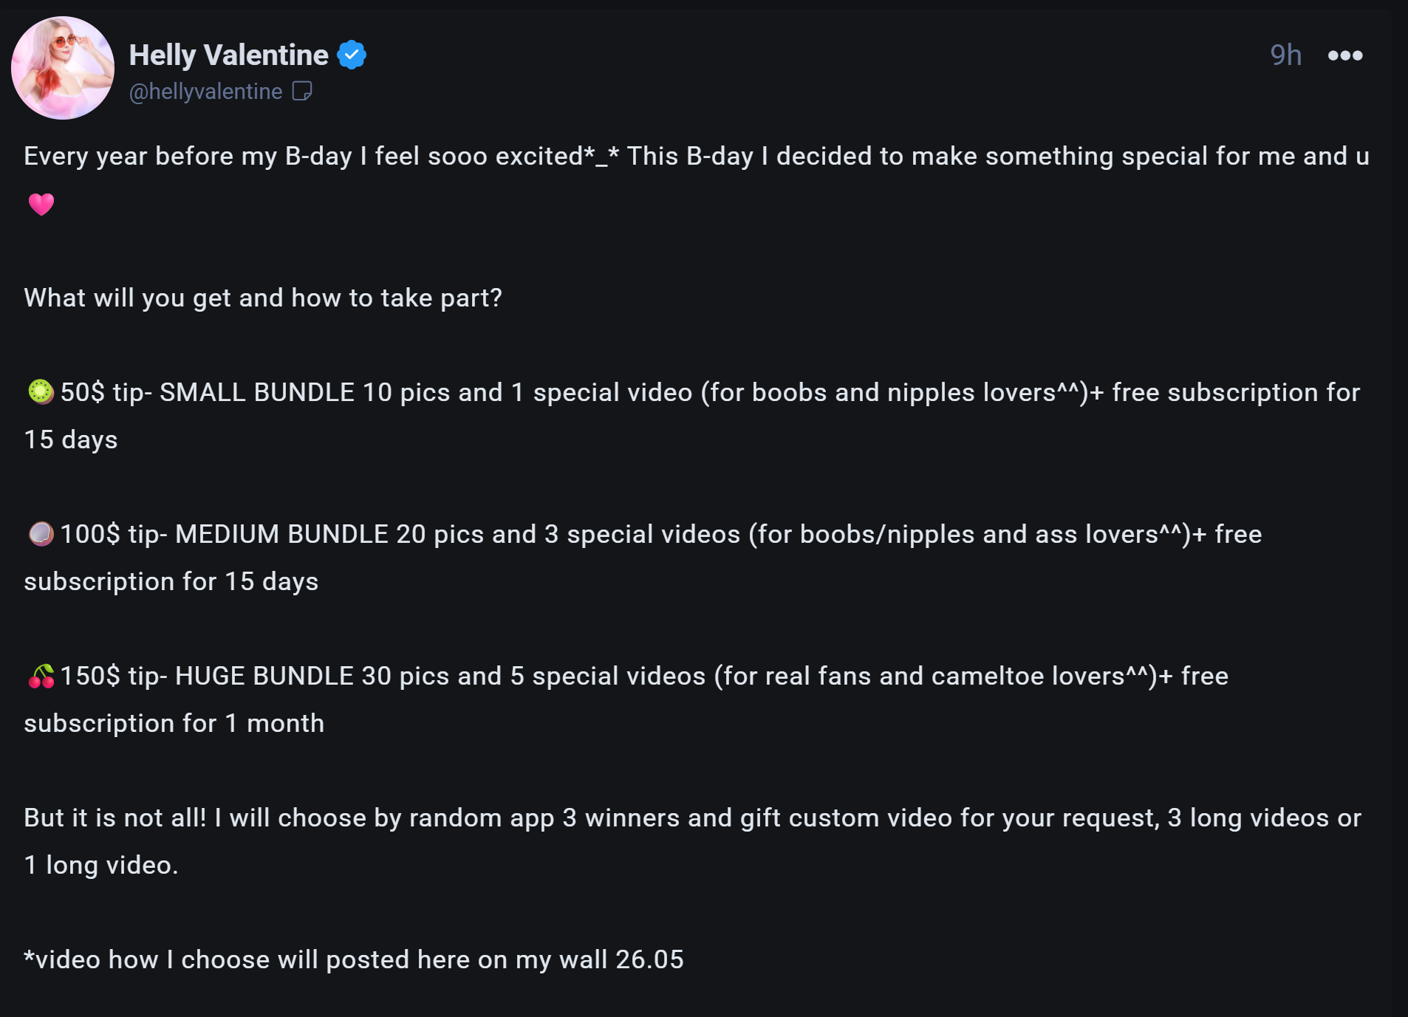
Task: Click the blue verified badge icon
Action: tap(352, 55)
